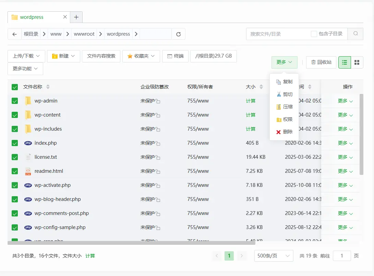Click the 根目录 disk usage button
This screenshot has width=374, height=276.
point(214,56)
